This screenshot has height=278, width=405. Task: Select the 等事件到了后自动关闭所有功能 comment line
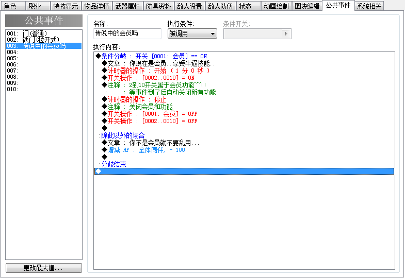click(x=244, y=92)
